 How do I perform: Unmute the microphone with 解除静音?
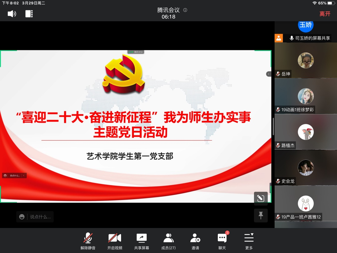point(88,241)
